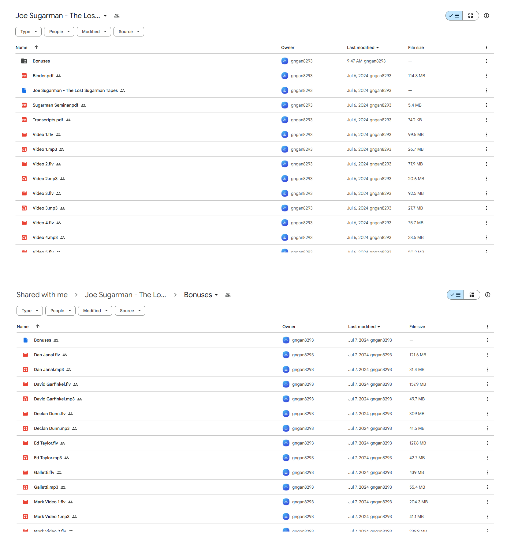Image resolution: width=514 pixels, height=549 pixels.
Task: Click File size header in top panel
Action: point(416,47)
